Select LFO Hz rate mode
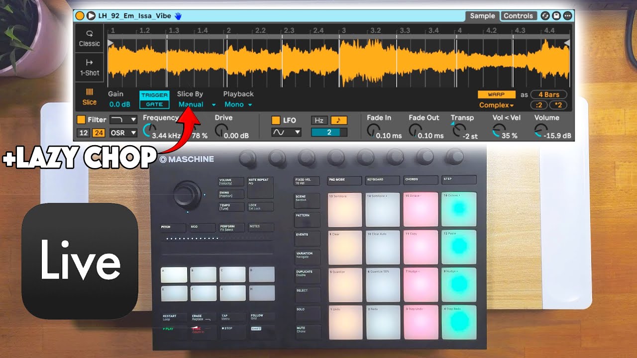Viewport: 637px width, 358px height. click(319, 120)
